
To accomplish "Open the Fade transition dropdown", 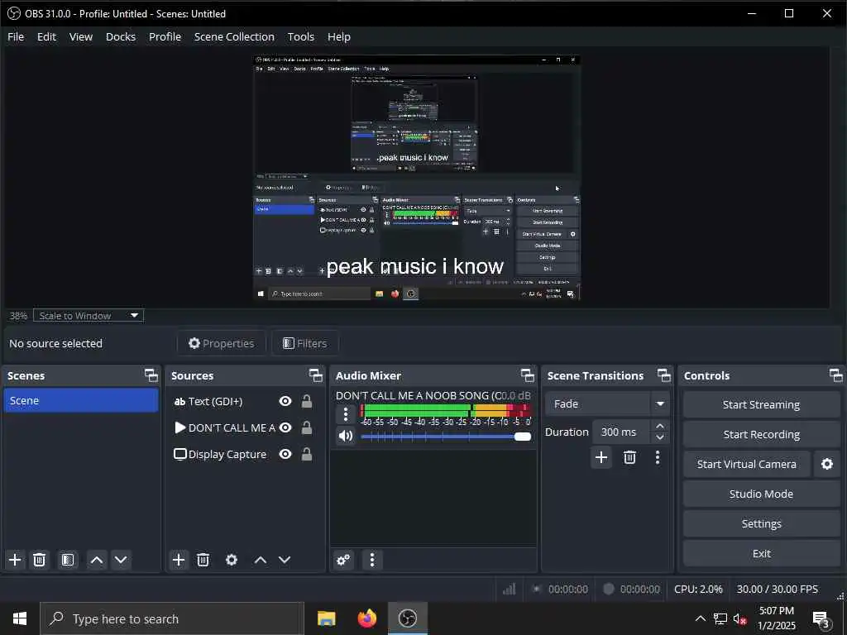I will (607, 403).
